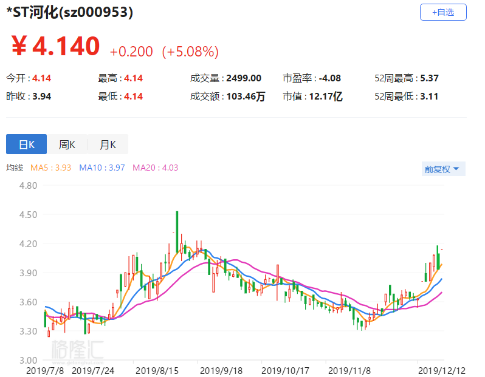Viewport: 485px width, 377px height.
Task: Click the MA10 : 3.97 indicator label
Action: tap(102, 168)
